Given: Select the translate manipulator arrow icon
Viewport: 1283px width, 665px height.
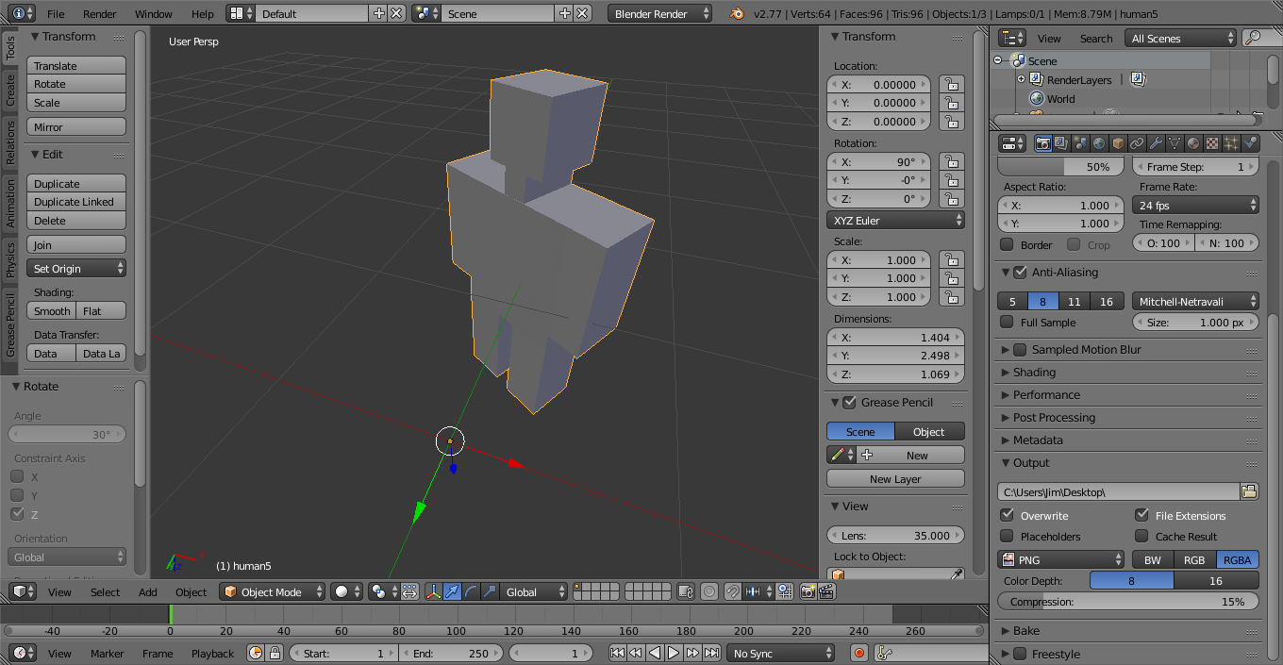Looking at the screenshot, I should coord(452,591).
